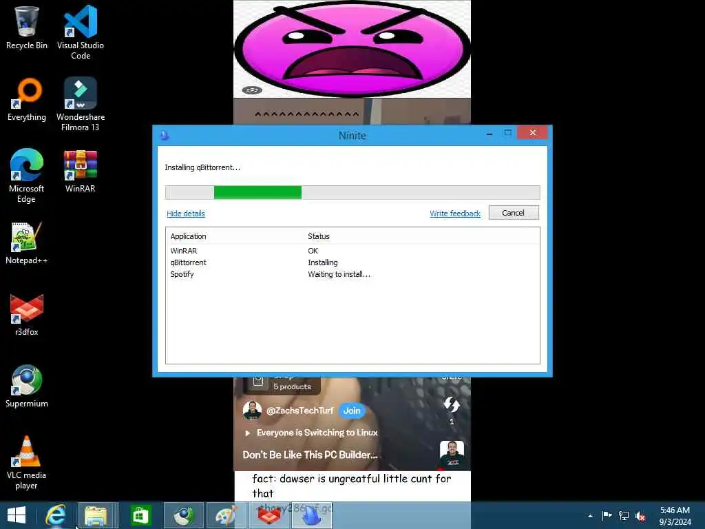Screen dimensions: 705x529
Task: Select the Ninite installer taskbar button
Action: point(312,515)
